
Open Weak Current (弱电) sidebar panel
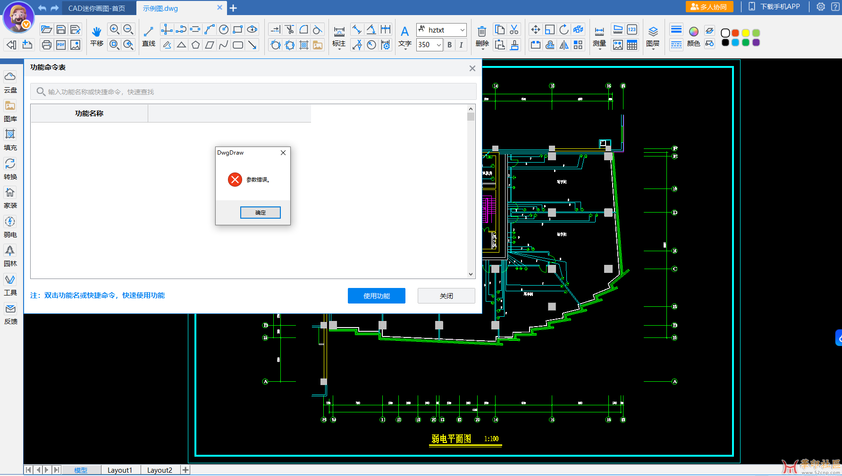pyautogui.click(x=10, y=227)
